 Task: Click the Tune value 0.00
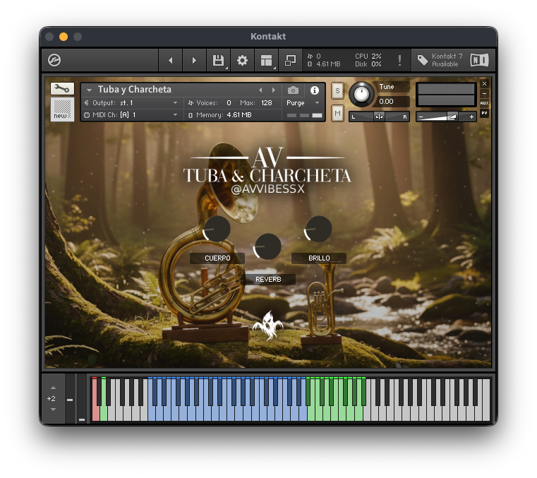(x=386, y=102)
